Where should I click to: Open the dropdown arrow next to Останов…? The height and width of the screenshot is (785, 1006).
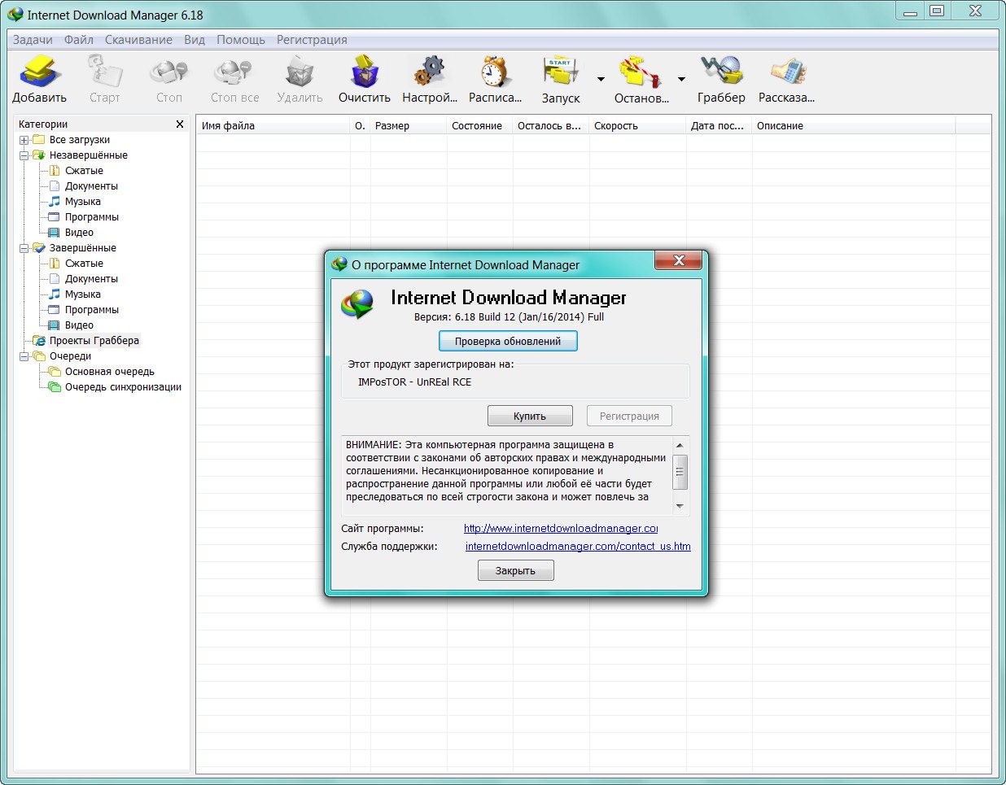click(x=681, y=79)
